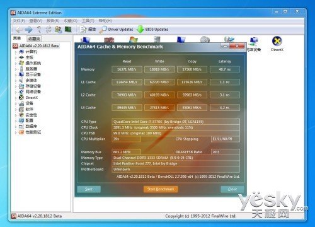Open the 报告(R) menu
315x227 pixels.
pos(53,21)
